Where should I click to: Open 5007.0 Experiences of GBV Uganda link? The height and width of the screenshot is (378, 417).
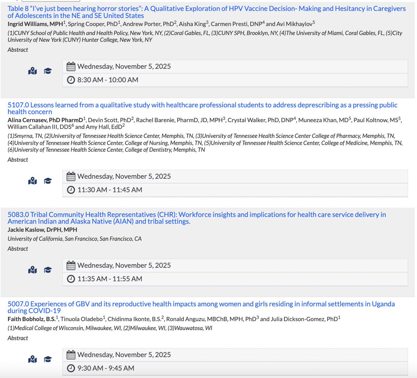[x=201, y=307]
